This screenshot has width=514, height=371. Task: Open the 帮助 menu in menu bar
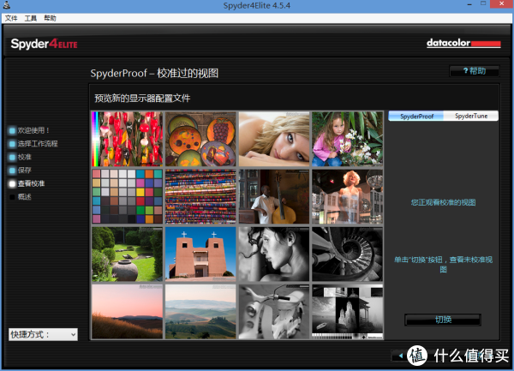[51, 18]
